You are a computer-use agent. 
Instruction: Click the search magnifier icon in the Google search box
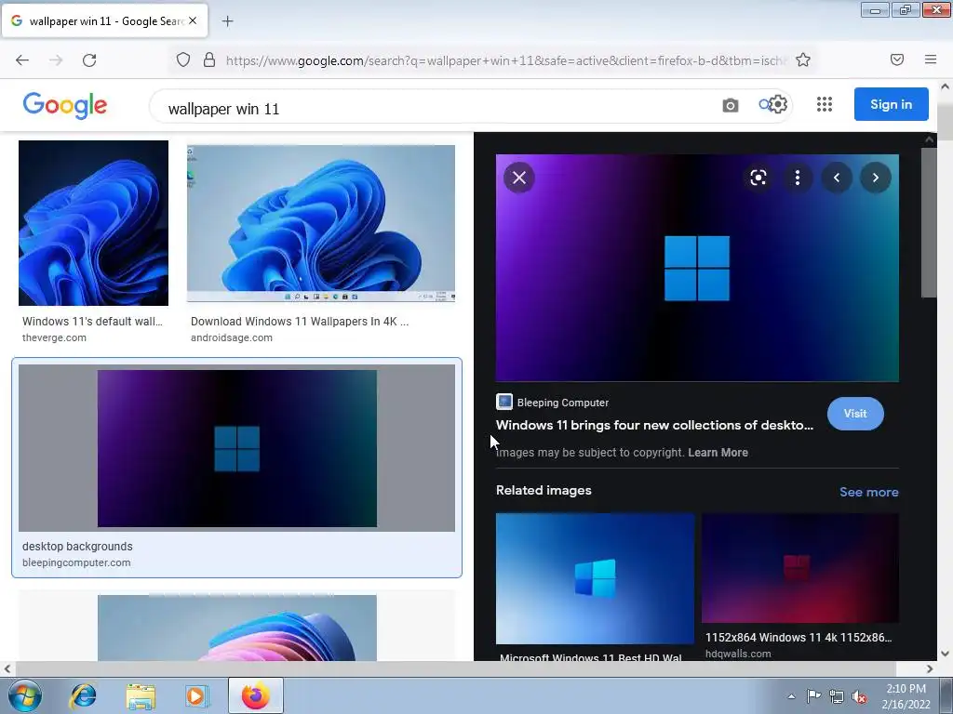(764, 104)
